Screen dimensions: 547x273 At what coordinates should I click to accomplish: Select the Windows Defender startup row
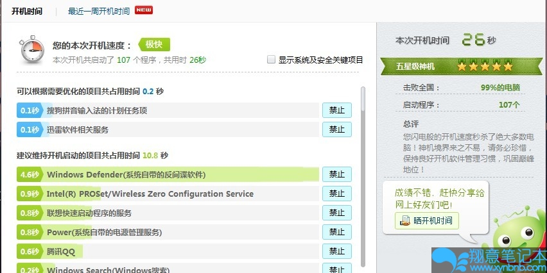[x=168, y=174]
